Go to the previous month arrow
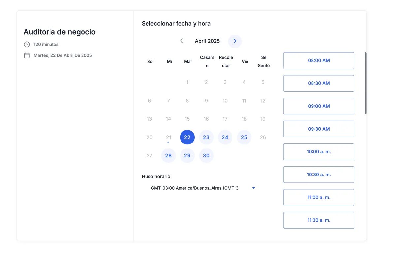The width and height of the screenshot is (396, 255). tap(181, 41)
